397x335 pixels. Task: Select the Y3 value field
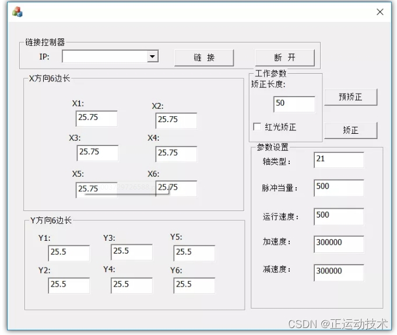point(132,252)
